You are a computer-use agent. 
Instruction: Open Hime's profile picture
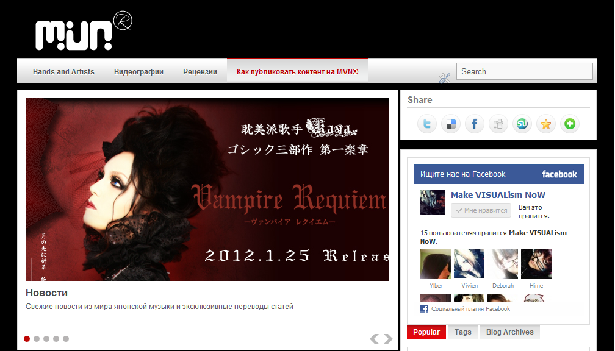pyautogui.click(x=536, y=264)
